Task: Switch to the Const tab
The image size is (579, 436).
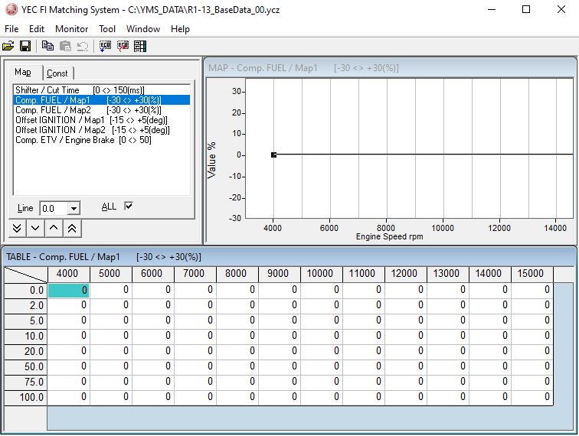Action: tap(58, 73)
